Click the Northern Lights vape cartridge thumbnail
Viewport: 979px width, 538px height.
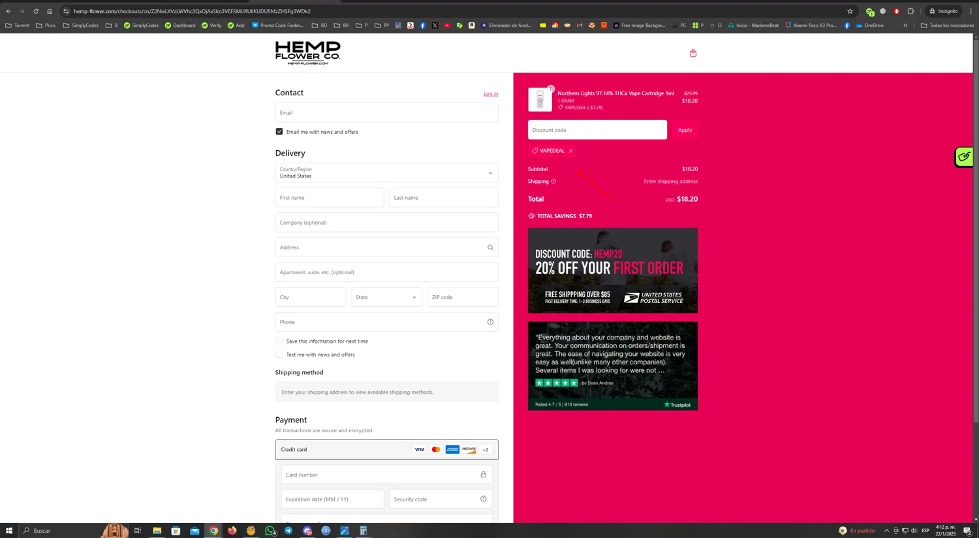click(x=540, y=100)
